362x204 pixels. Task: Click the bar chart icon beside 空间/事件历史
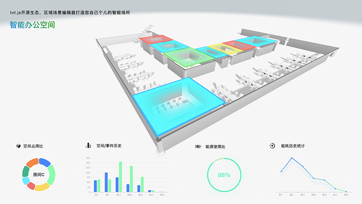pos(88,145)
